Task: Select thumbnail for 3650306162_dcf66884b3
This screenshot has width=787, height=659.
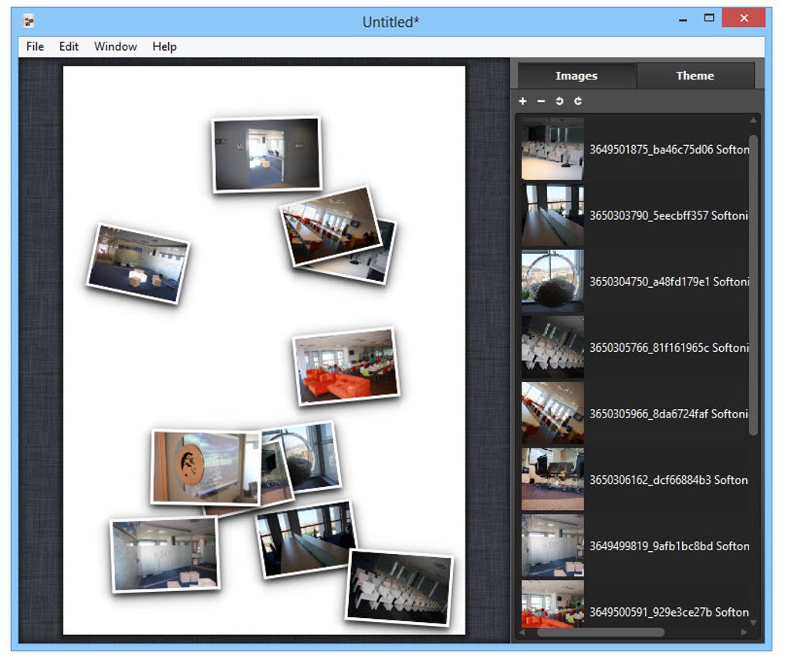Action: (x=552, y=480)
